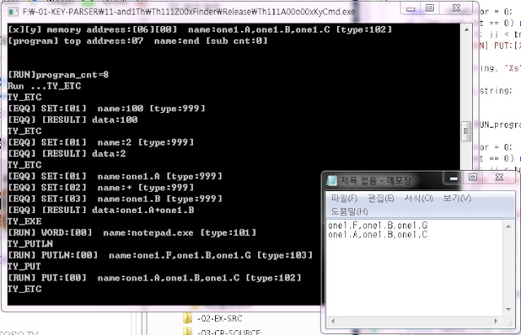Image resolution: width=521 pixels, height=335 pixels.
Task: Maximize the Notepad window
Action: click(473, 177)
